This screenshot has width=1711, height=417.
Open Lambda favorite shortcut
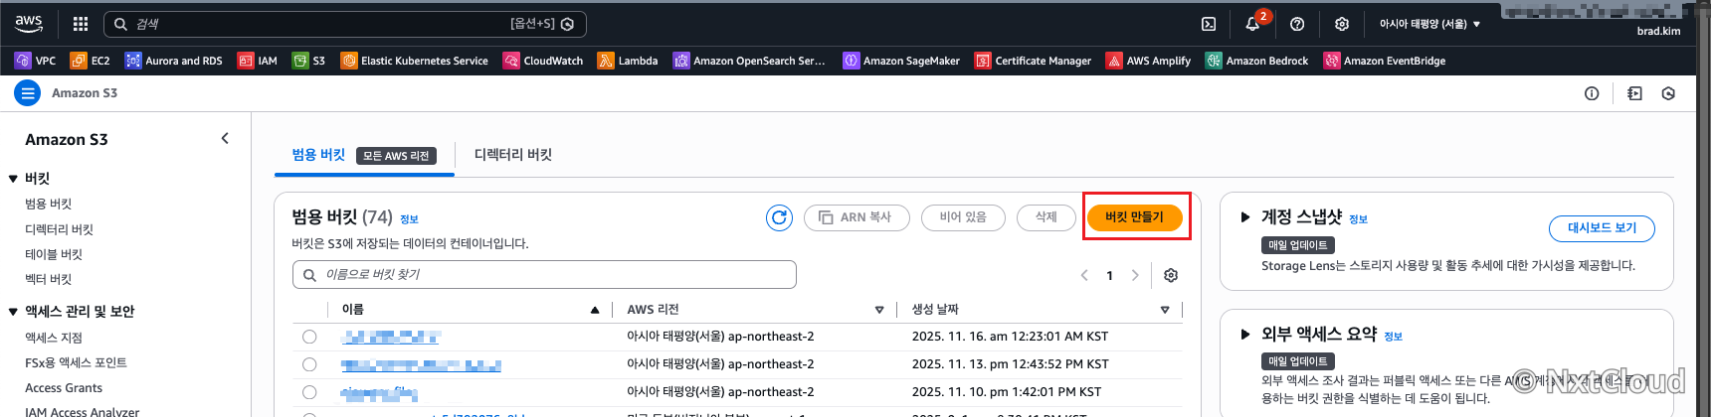628,61
